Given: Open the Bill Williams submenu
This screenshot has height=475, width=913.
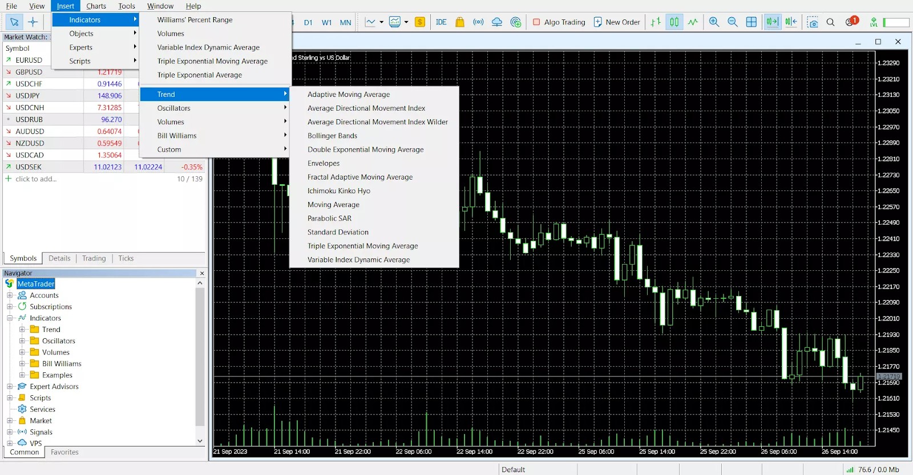Looking at the screenshot, I should [215, 136].
